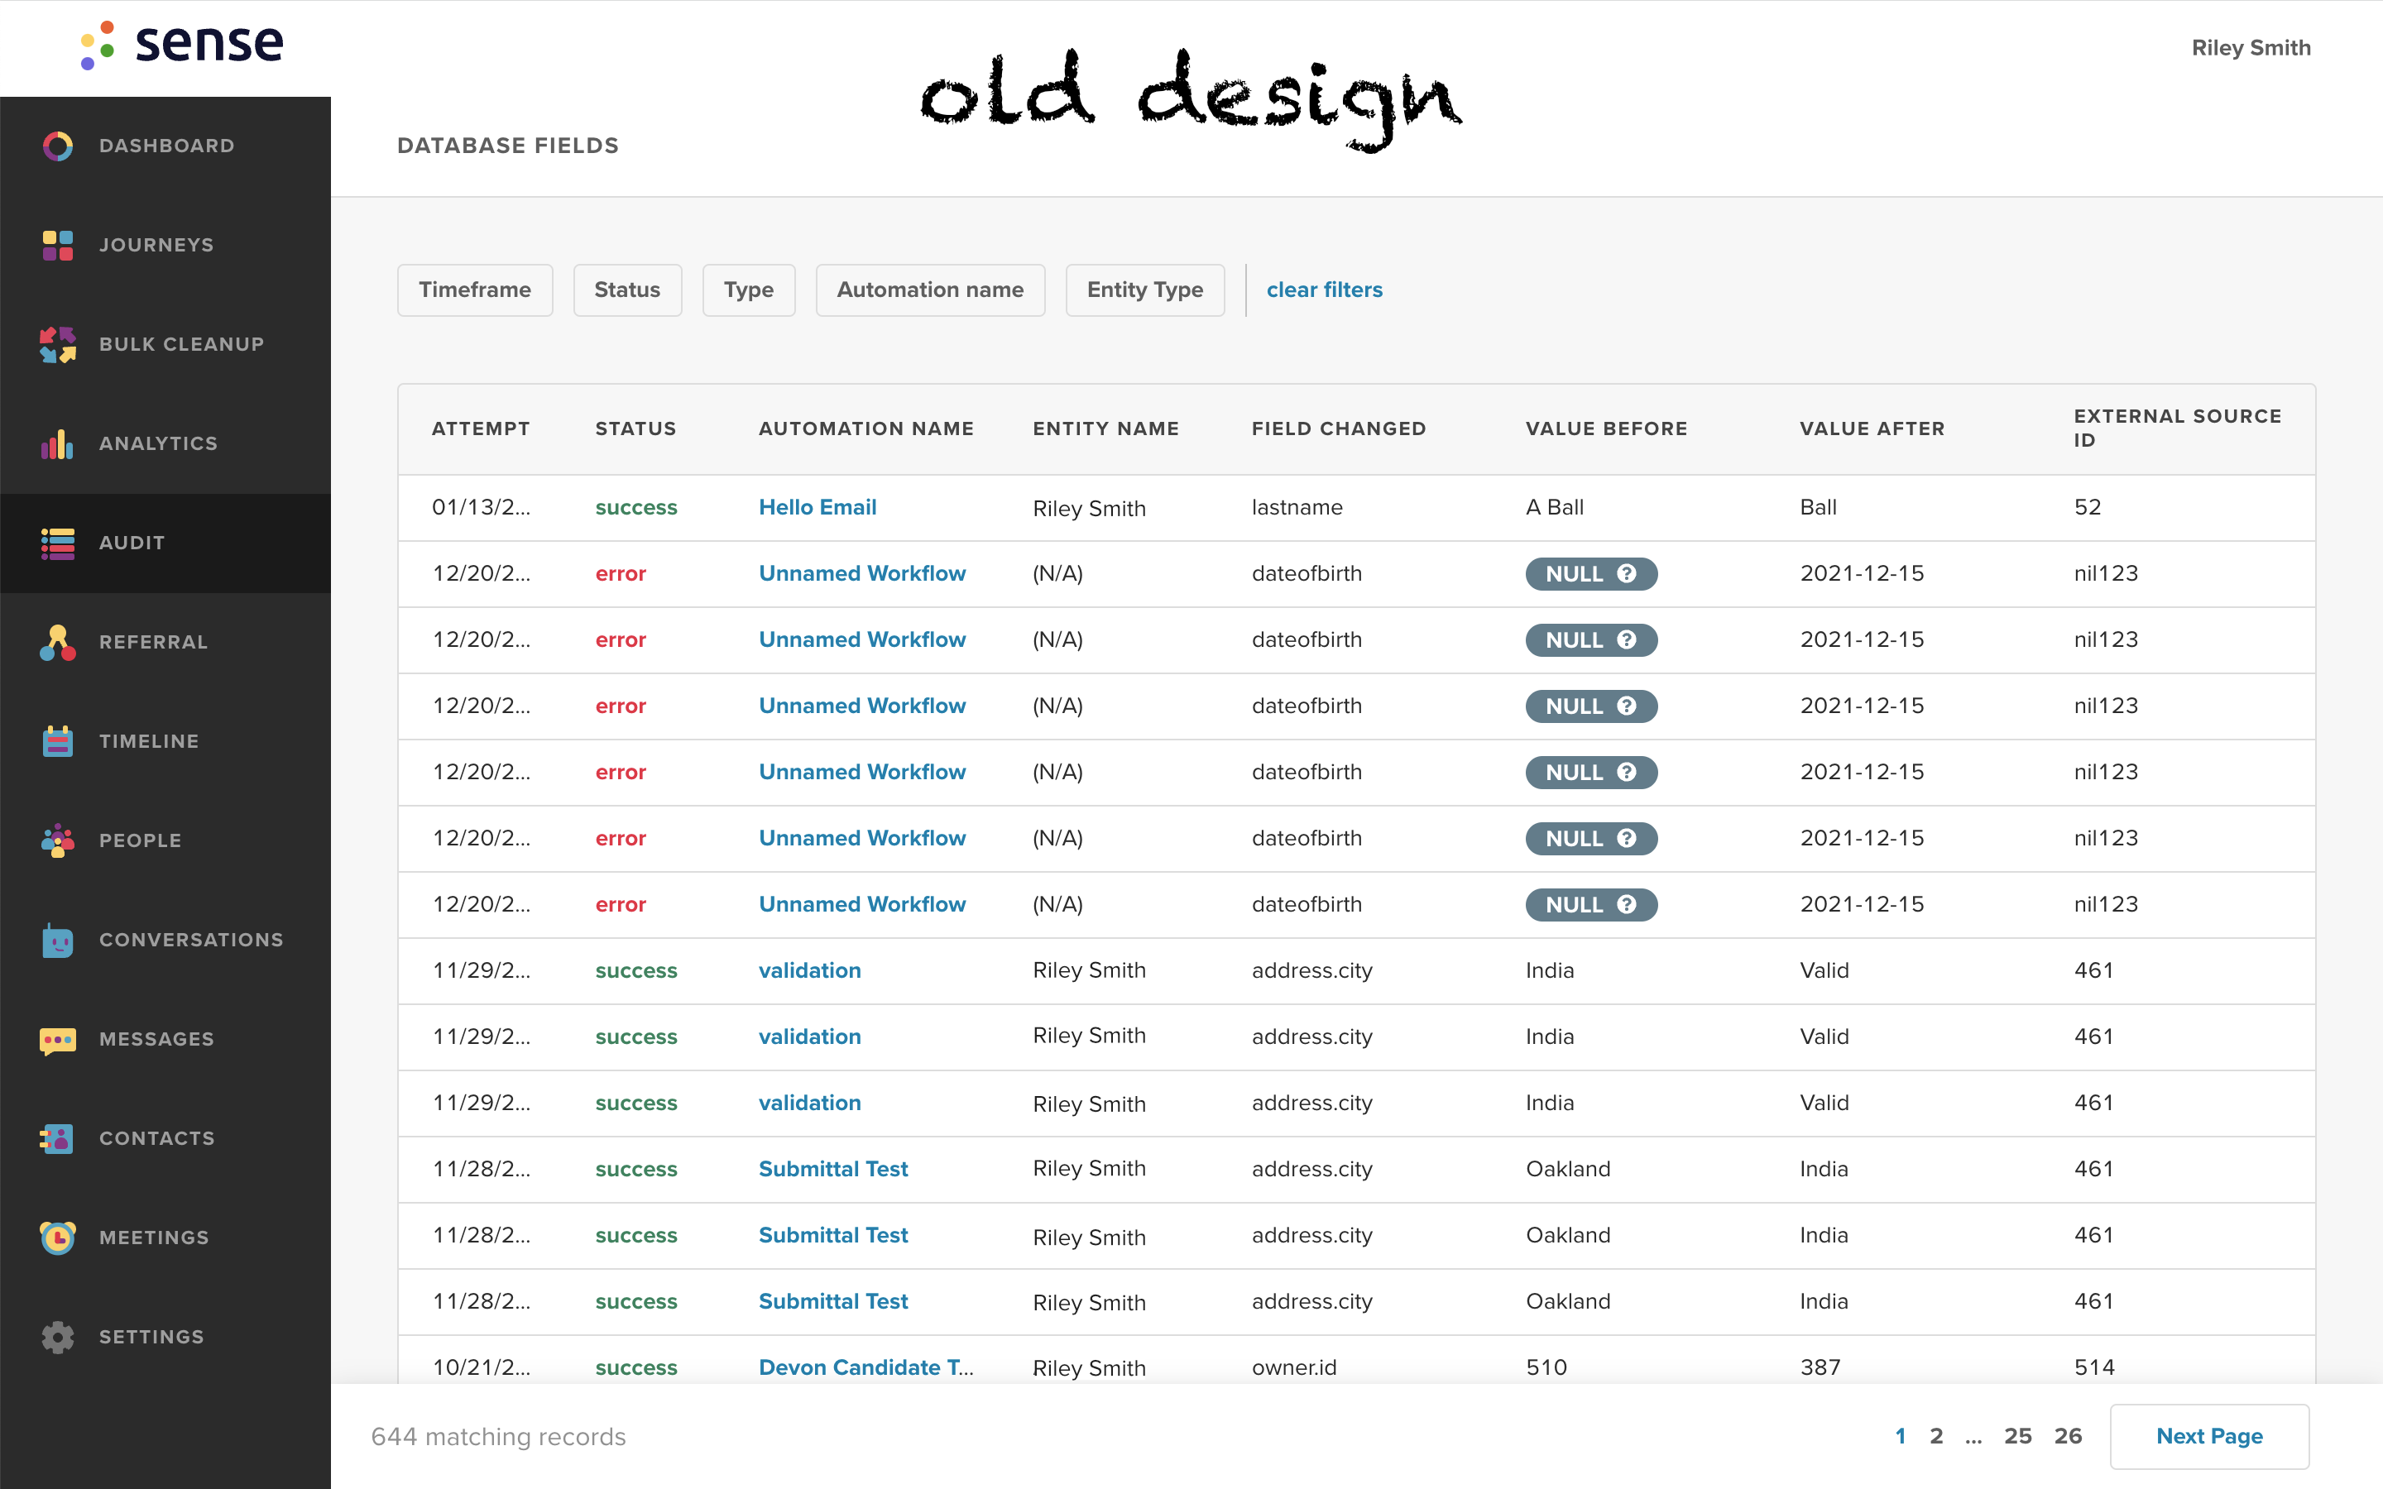Go to page 26
Screen dimensions: 2383x1489
(2068, 1436)
